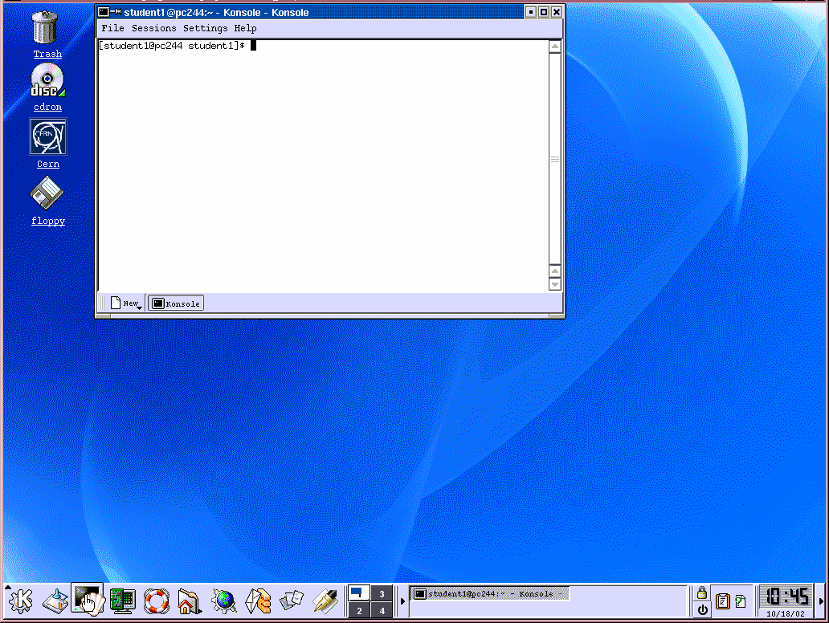Open the Home folder panel icon
Image resolution: width=829 pixels, height=623 pixels.
[x=190, y=601]
